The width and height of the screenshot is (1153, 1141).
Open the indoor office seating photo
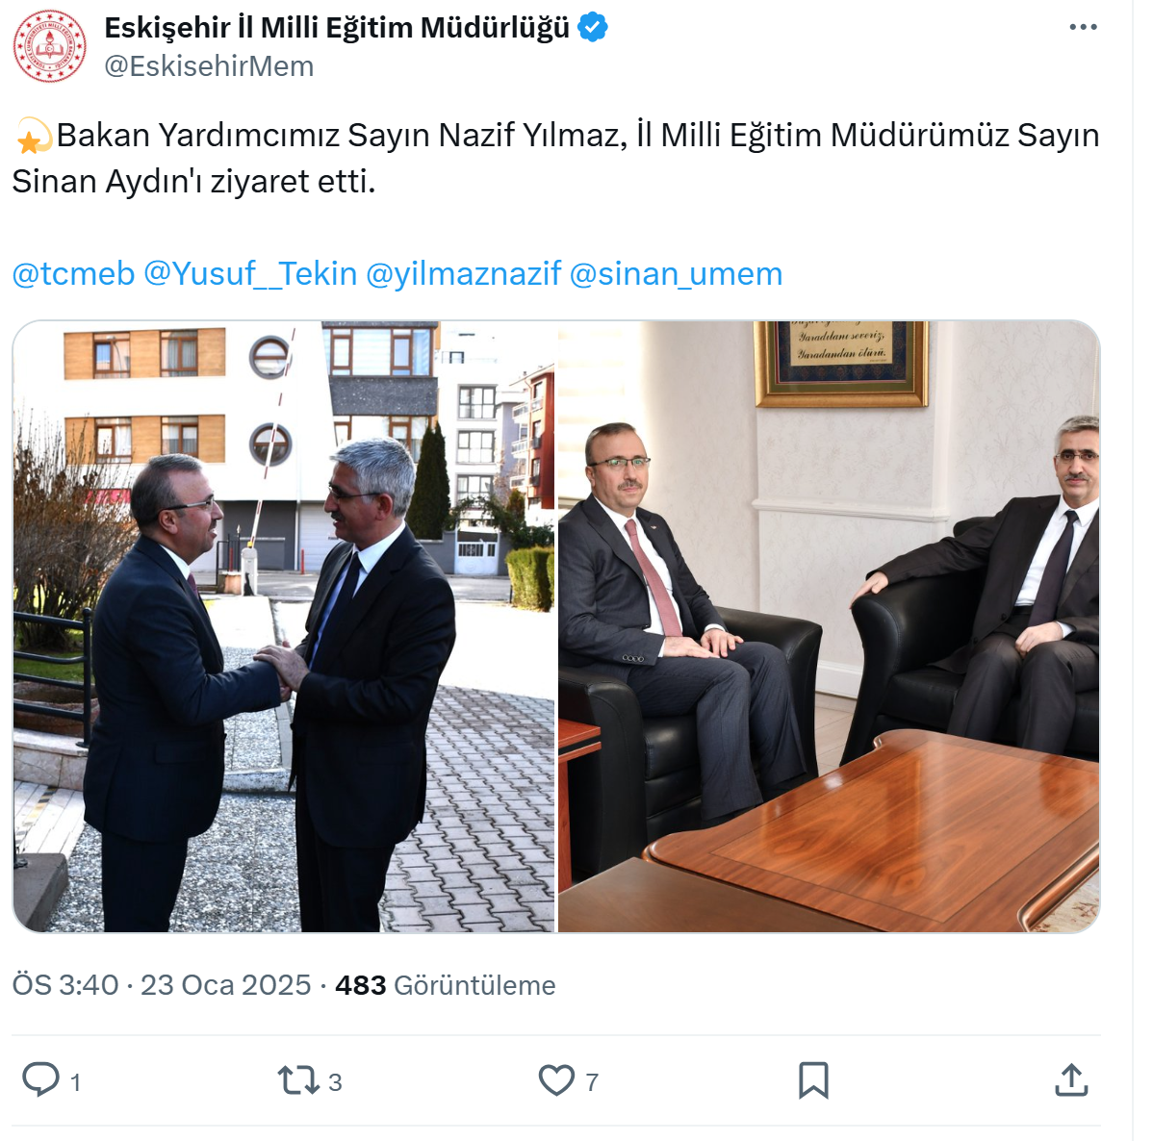coord(829,626)
